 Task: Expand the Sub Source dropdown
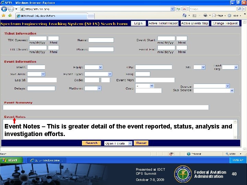232,90
